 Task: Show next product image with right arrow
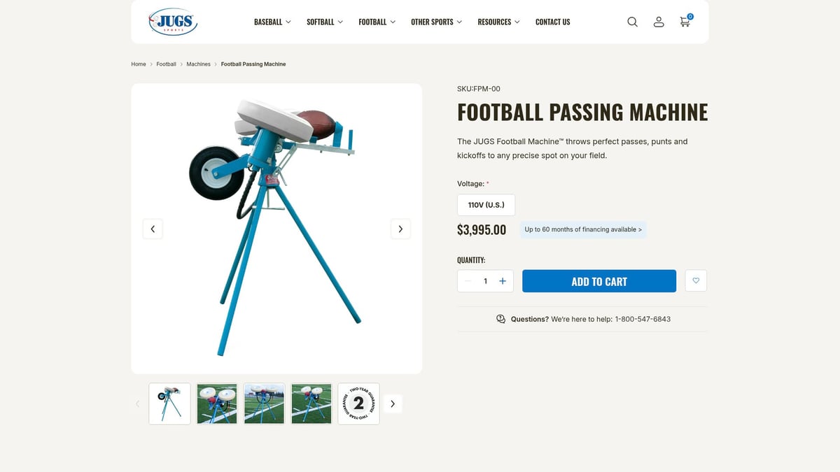click(400, 229)
